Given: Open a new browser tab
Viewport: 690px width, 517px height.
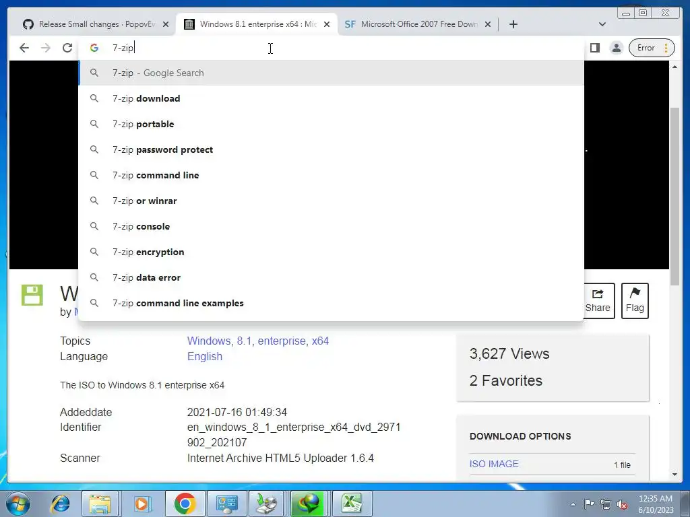Looking at the screenshot, I should tap(513, 24).
